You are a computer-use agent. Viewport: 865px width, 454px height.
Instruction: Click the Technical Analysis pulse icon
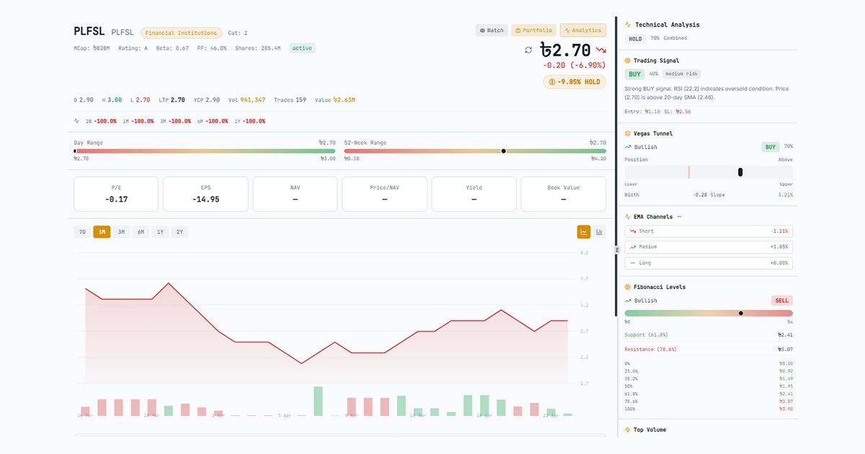pos(628,25)
